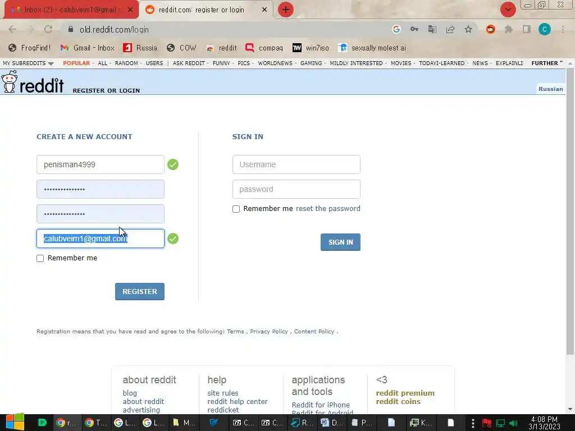
Task: Reload the page with the refresh icon
Action: (48, 29)
